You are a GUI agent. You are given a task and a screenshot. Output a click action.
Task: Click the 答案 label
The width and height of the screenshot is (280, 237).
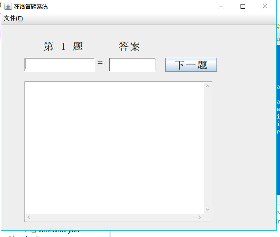[x=129, y=46]
